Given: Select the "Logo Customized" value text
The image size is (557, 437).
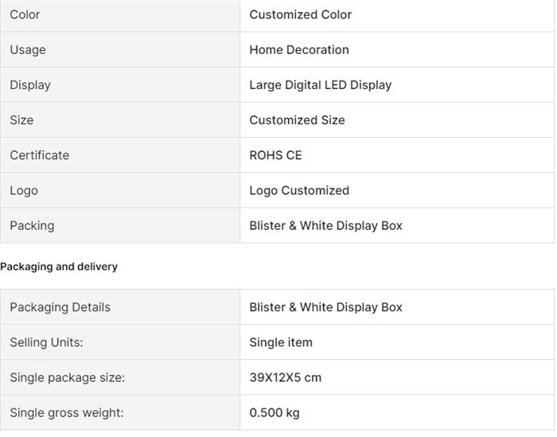Looking at the screenshot, I should [298, 190].
